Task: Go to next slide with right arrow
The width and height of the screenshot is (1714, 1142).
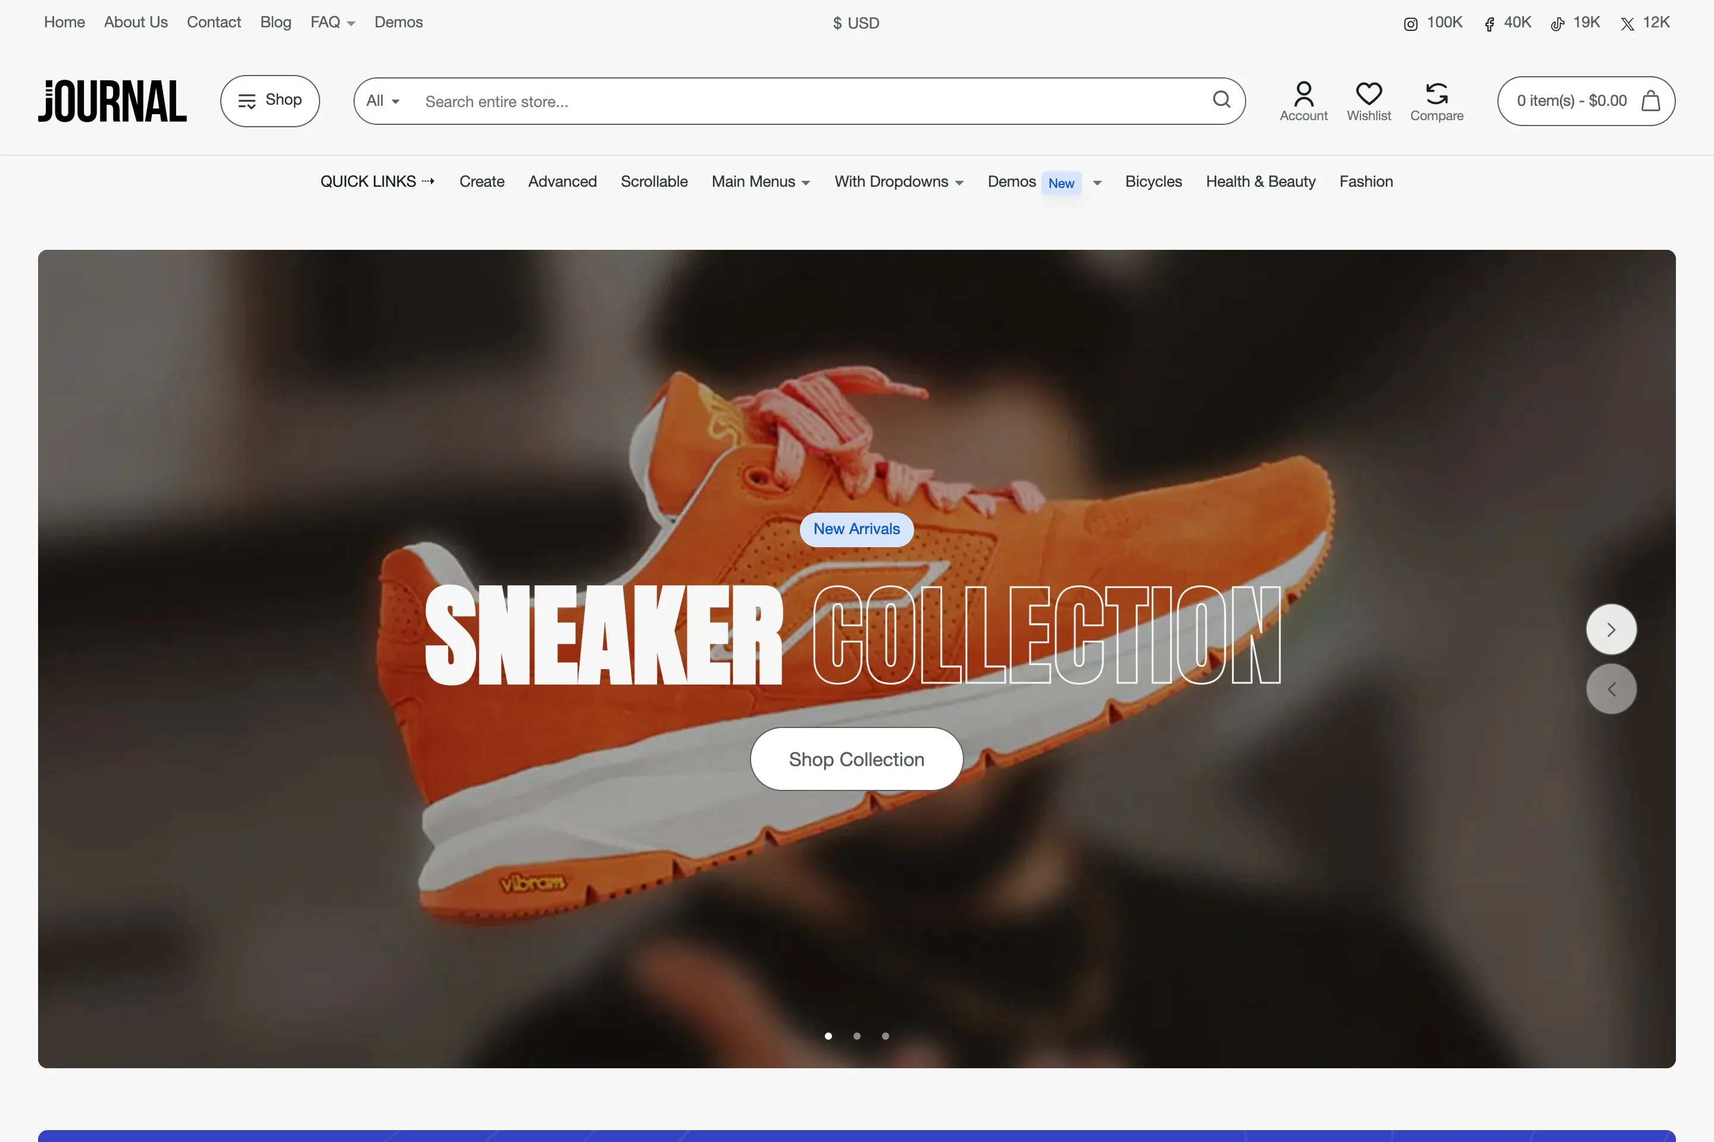Action: click(x=1611, y=629)
